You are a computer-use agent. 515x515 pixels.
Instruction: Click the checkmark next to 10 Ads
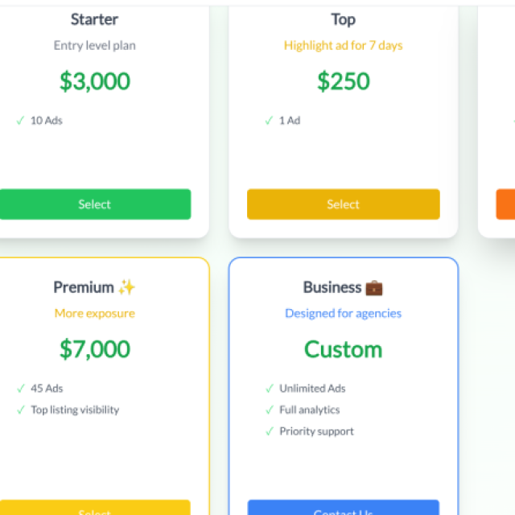(20, 121)
